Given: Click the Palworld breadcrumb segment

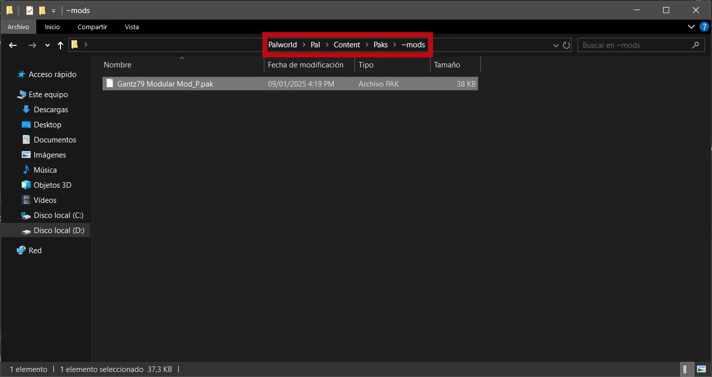Looking at the screenshot, I should click(282, 44).
